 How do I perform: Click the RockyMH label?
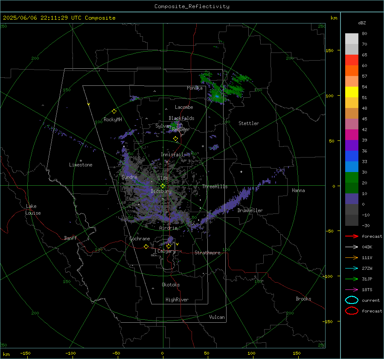click(x=113, y=120)
